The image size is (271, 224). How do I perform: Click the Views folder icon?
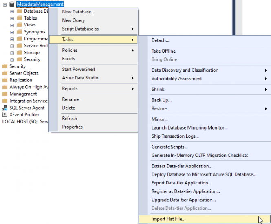point(19,25)
